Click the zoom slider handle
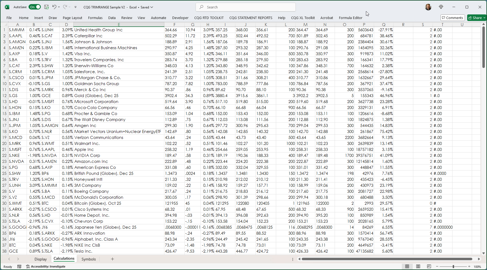Screen dimensions: 487x270 453,266
